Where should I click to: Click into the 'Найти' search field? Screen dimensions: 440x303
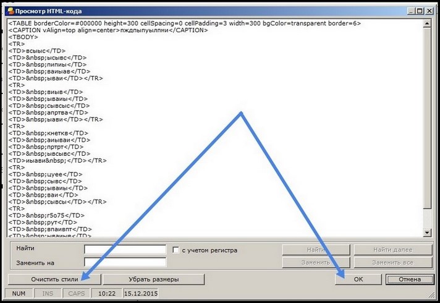[x=125, y=250]
